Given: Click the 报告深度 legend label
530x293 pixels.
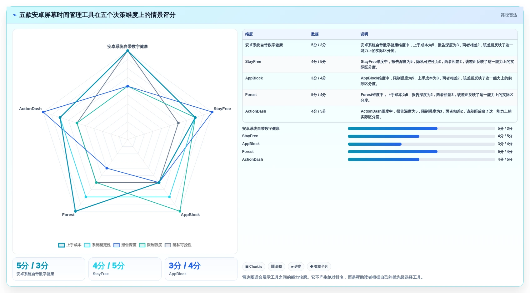Looking at the screenshot, I should 129,245.
